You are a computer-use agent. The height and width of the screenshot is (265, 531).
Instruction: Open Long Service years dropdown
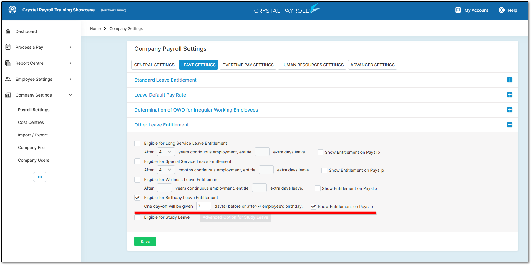(166, 152)
